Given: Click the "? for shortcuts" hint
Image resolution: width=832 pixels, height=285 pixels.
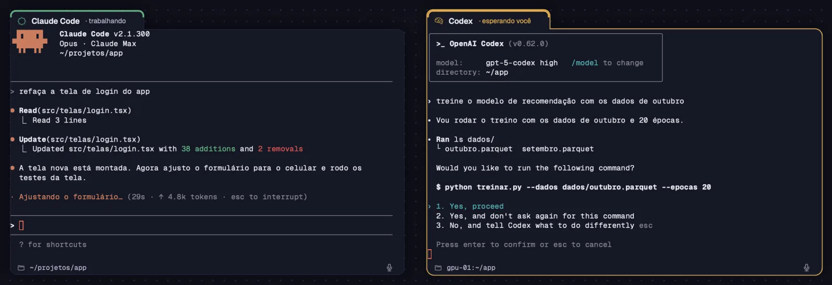Looking at the screenshot, I should 53,245.
